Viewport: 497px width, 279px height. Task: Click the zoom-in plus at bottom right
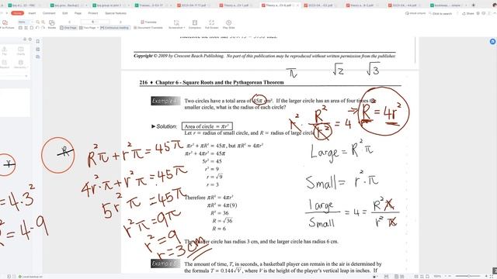[x=486, y=276]
